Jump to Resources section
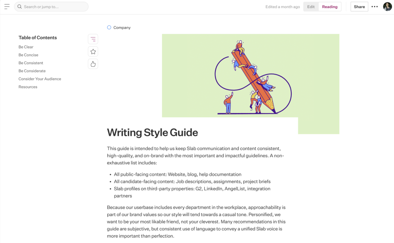This screenshot has height=243, width=394. tap(28, 87)
